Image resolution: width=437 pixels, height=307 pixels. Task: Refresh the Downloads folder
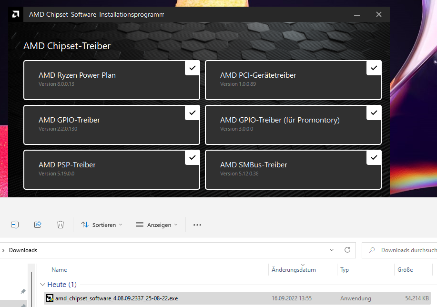347,250
